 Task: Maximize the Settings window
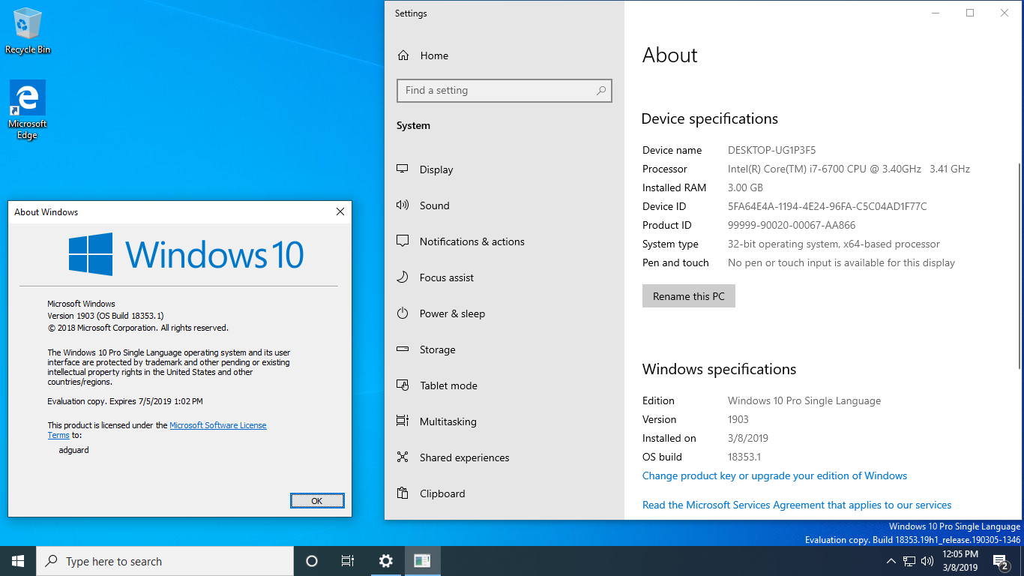(x=970, y=13)
